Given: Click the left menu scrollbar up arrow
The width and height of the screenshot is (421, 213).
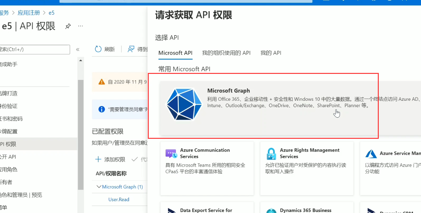Looking at the screenshot, I should pyautogui.click(x=81, y=60).
